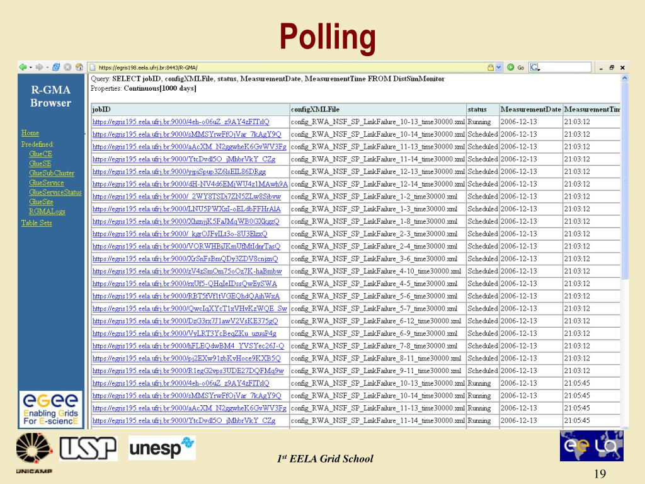Open the jobID link for the LinkFailure_4-5 row
This screenshot has height=484, width=645.
(185, 284)
